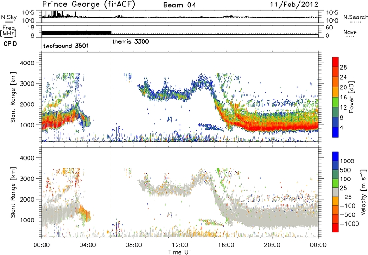Pick the green 12–16 dB power colorbar segment
This screenshot has width=368, height=255.
(335, 102)
